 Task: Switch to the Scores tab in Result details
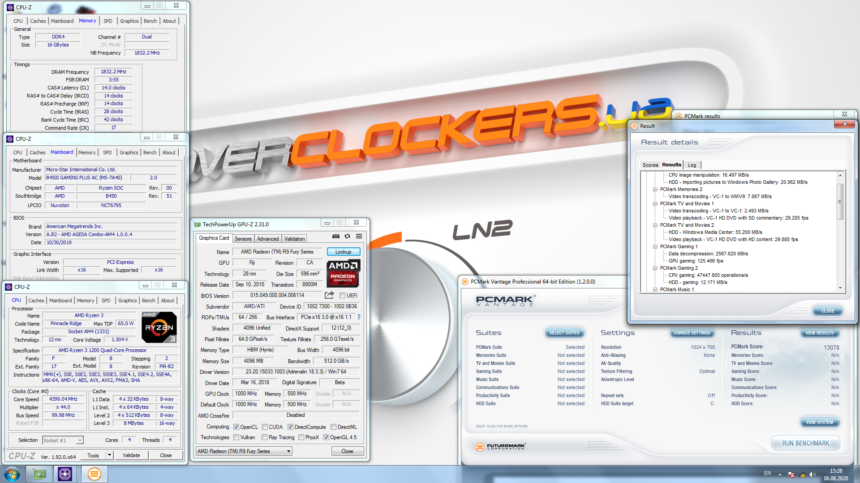[x=650, y=165]
